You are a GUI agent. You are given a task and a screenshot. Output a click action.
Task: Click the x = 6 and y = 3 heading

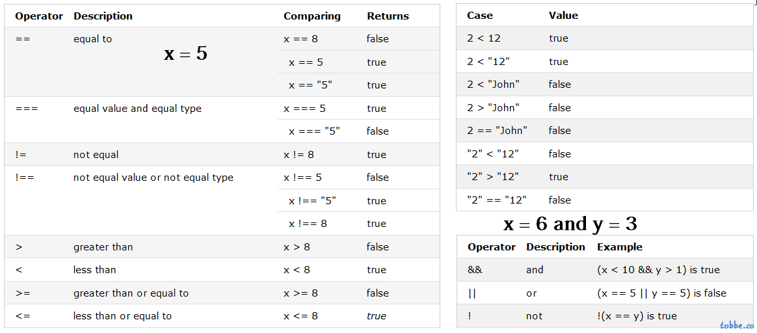tap(570, 224)
